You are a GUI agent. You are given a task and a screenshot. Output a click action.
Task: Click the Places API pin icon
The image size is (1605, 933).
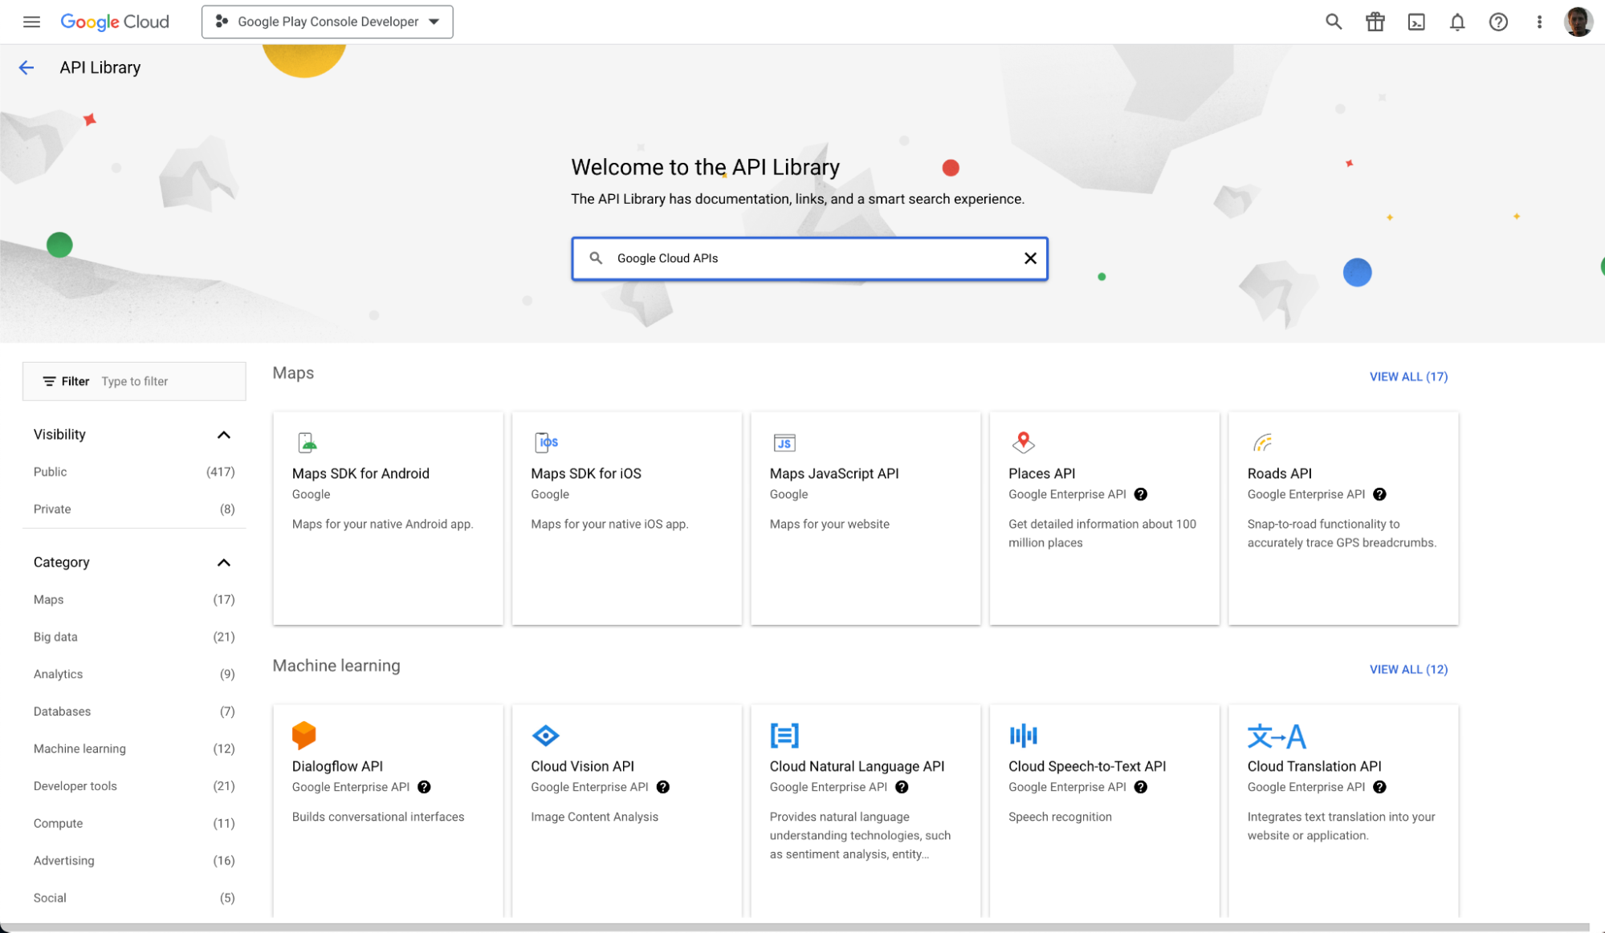point(1023,442)
